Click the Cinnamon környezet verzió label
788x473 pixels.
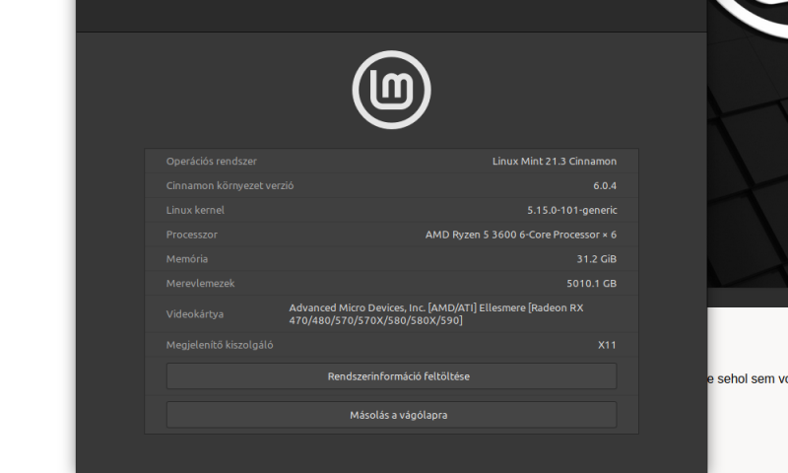(x=230, y=185)
